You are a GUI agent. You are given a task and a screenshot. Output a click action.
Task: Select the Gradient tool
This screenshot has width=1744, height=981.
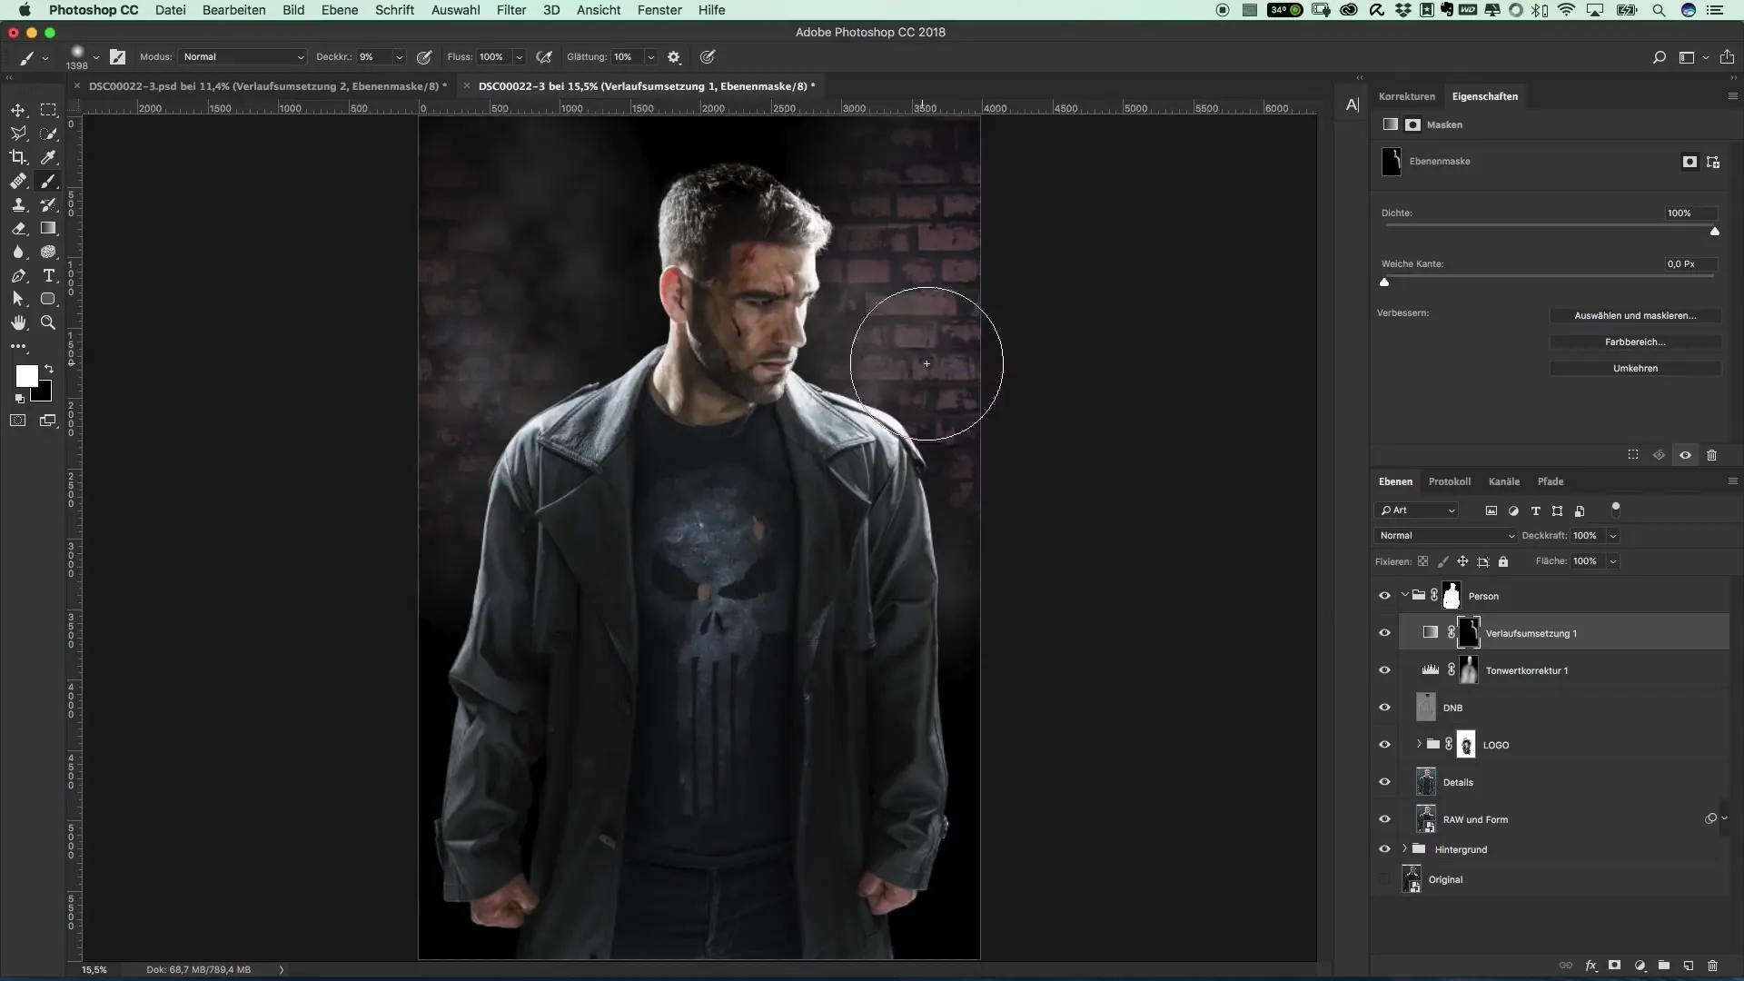coord(49,229)
